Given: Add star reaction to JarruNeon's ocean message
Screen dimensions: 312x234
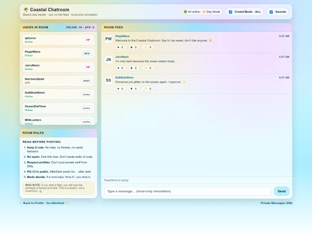Looking at the screenshot, I should (133, 68).
